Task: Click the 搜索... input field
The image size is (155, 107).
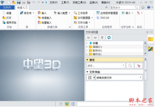Action: coord(104,65)
